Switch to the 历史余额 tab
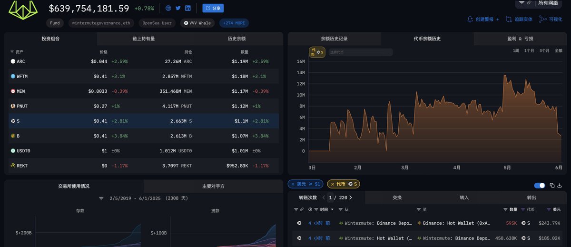The image size is (571, 247). (236, 39)
